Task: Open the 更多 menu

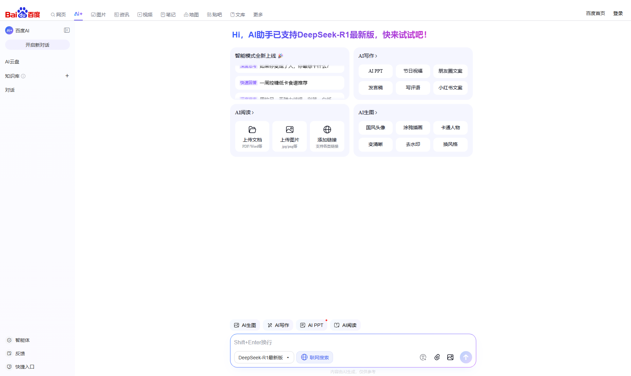Action: pos(258,15)
